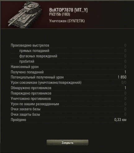
Task: Click the прямых попаданий row
Action: [x=69, y=51]
